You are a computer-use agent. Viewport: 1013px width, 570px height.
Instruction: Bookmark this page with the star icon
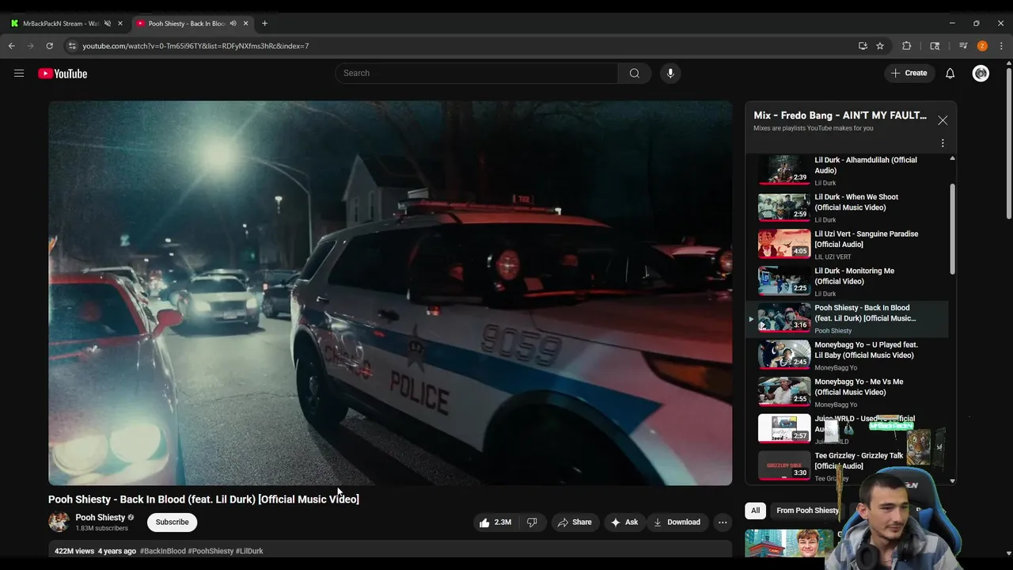pyautogui.click(x=880, y=46)
